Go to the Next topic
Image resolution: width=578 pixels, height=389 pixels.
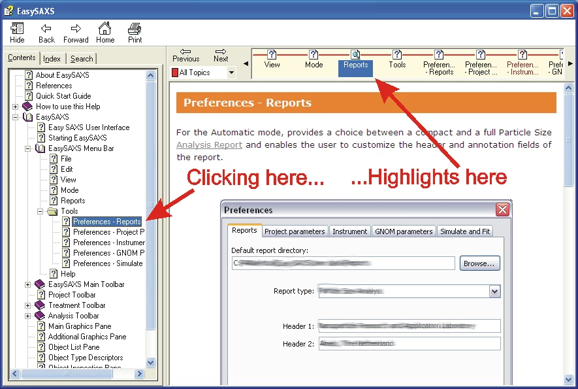[x=221, y=56]
